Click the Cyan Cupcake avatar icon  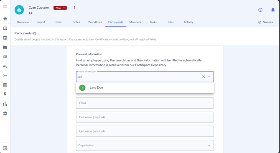(x=19, y=10)
